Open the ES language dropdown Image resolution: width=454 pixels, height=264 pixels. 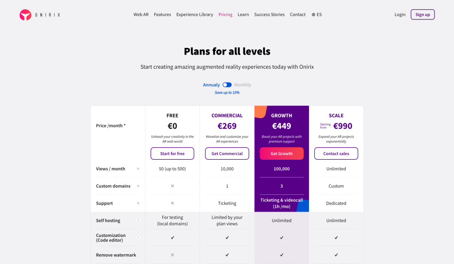click(x=317, y=14)
